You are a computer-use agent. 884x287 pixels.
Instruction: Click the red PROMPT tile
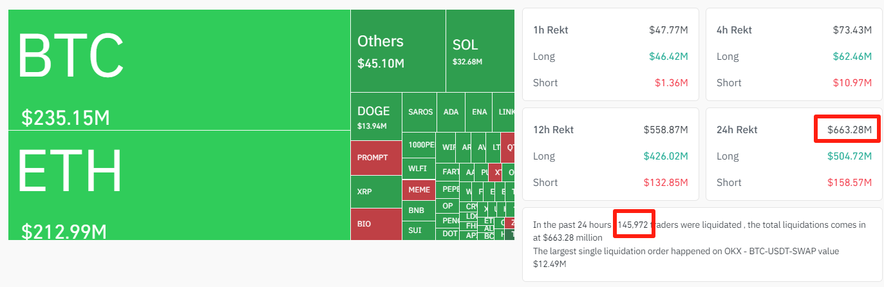pos(376,158)
